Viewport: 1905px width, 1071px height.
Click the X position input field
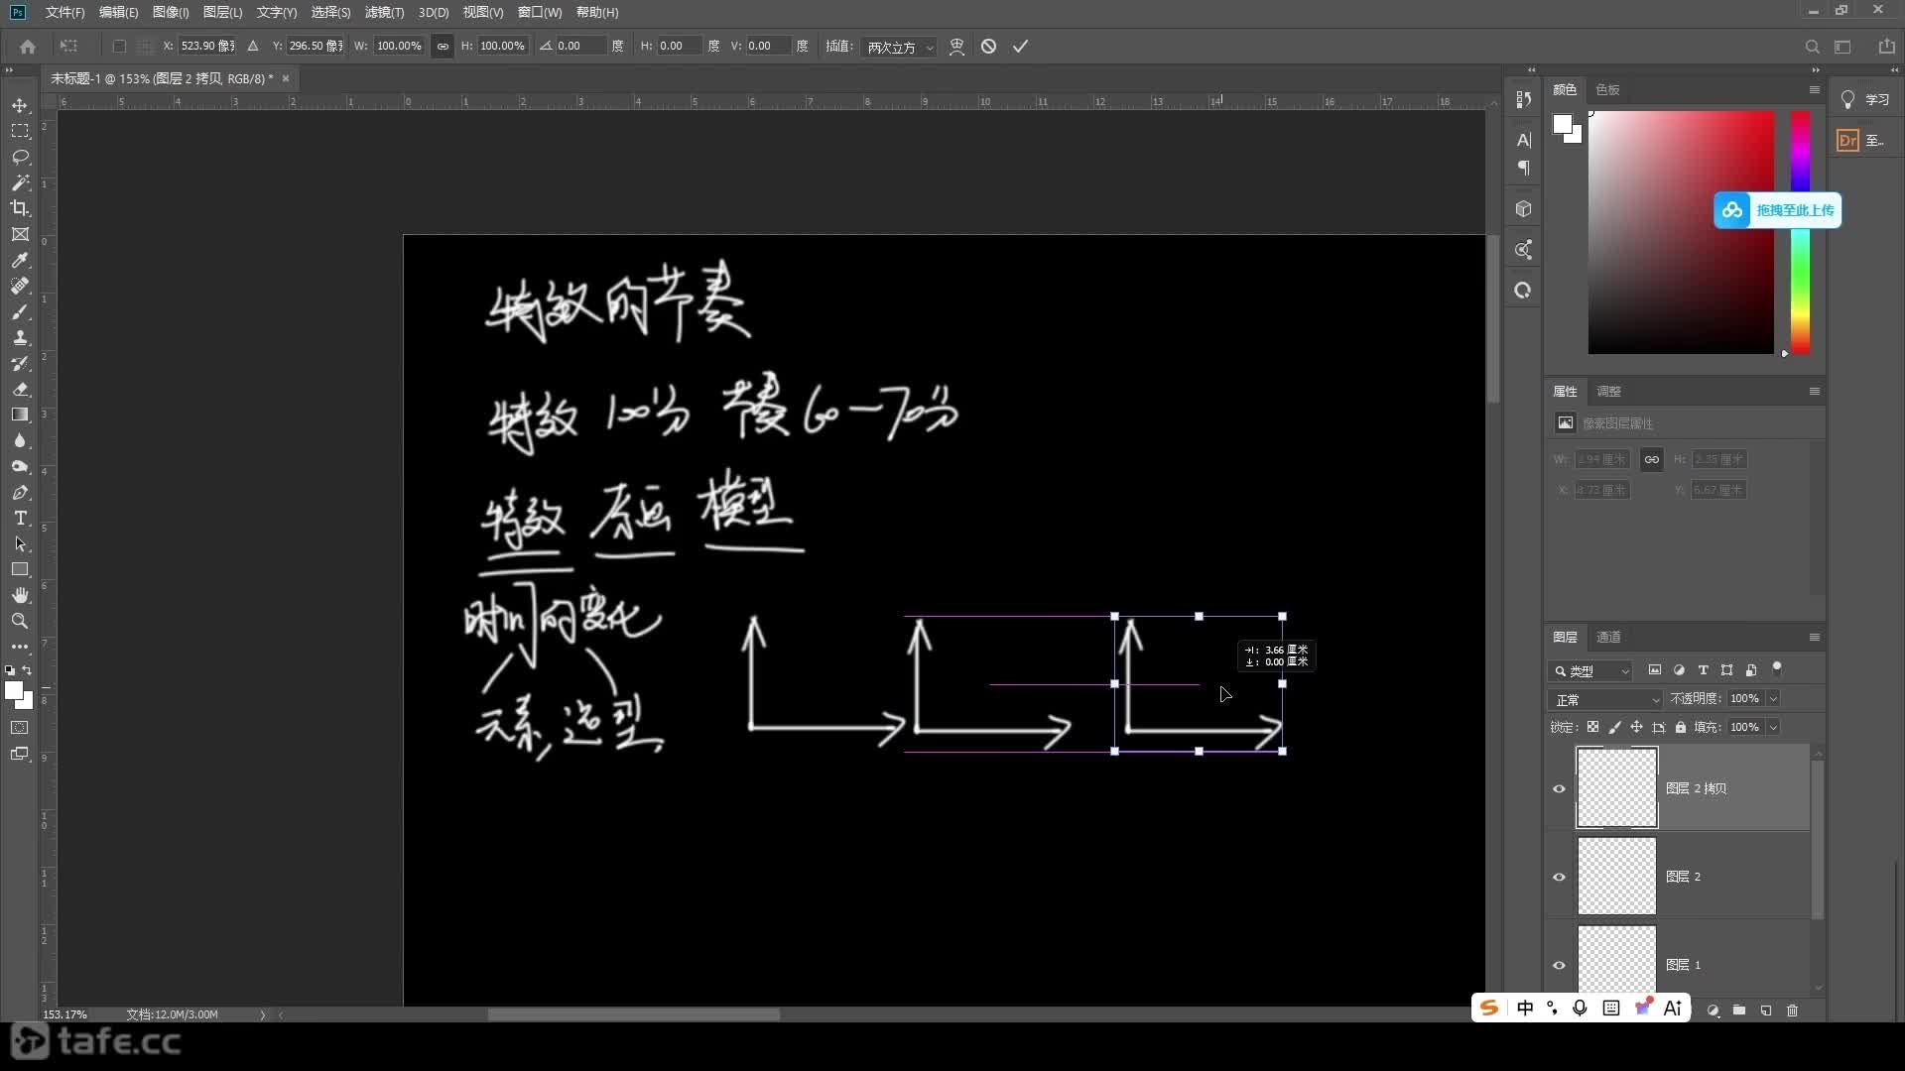click(x=206, y=47)
